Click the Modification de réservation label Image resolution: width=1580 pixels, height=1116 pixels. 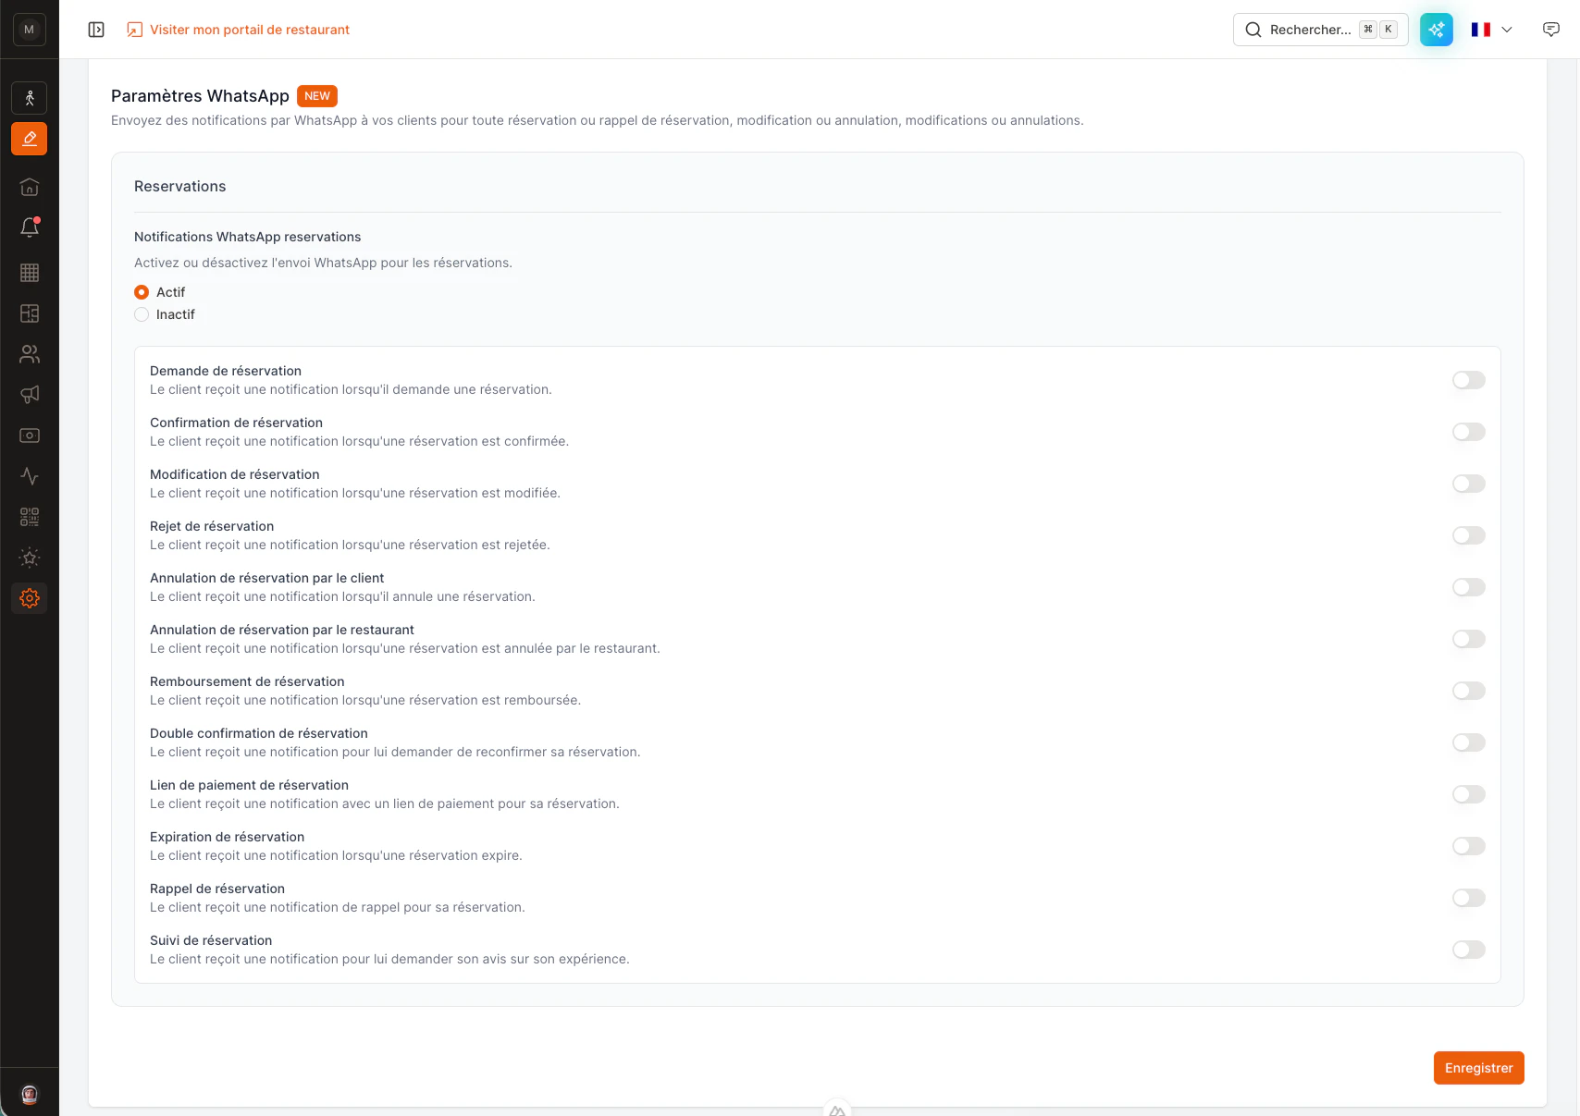[235, 474]
